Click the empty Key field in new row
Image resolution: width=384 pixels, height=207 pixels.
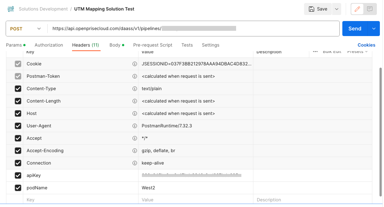click(81, 199)
